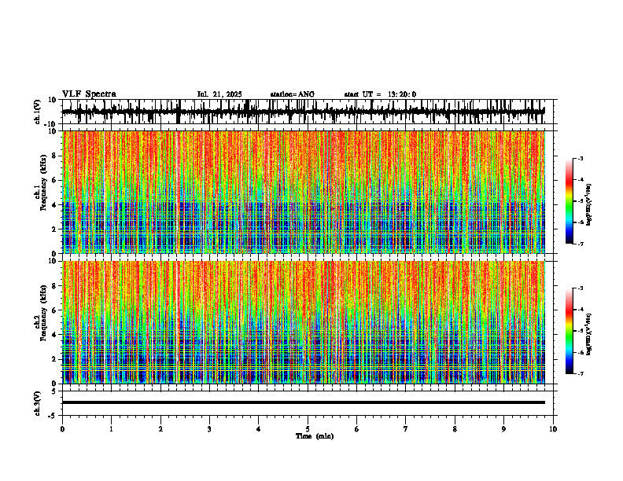
Task: Click the final time axis tick label "10"
Action: [x=553, y=429]
